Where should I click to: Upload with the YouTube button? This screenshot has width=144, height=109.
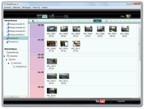101,101
